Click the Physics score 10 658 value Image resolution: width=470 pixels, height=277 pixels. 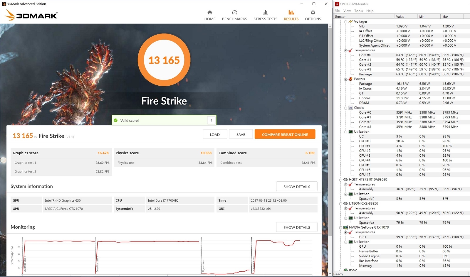(x=206, y=153)
